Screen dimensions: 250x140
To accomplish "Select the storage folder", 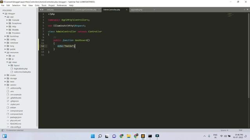I will 13,79.
